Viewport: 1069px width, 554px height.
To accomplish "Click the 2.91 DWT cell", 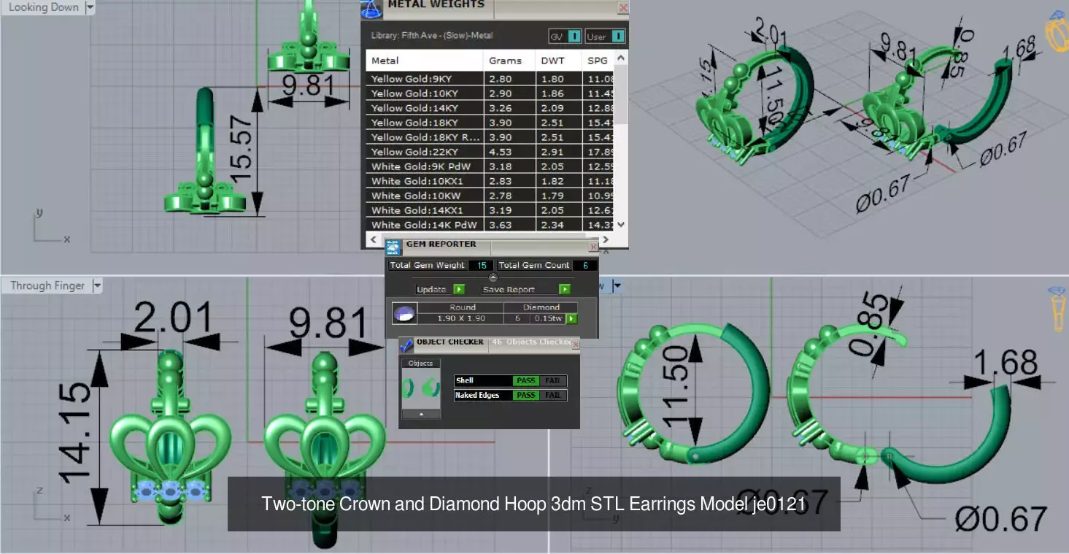I will coord(558,152).
